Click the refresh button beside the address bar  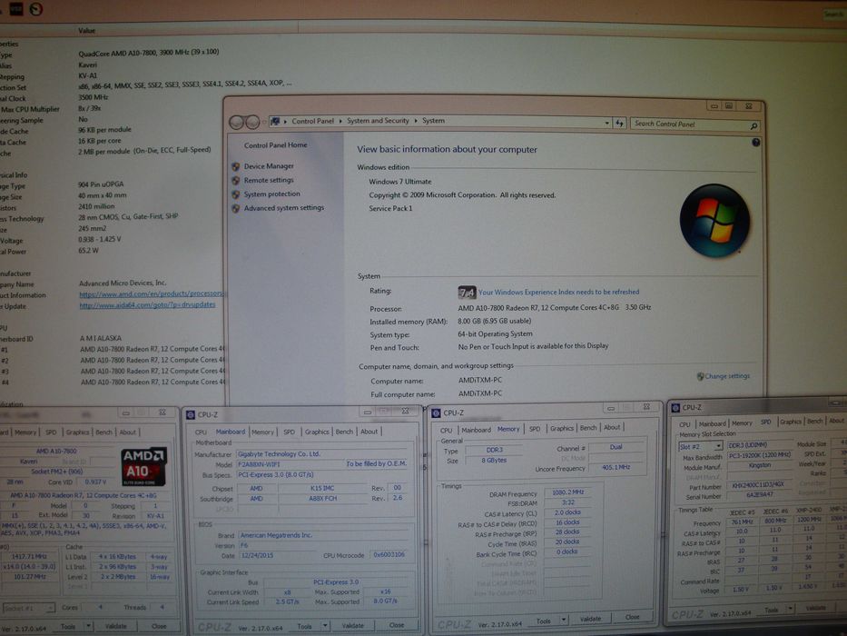pos(619,124)
